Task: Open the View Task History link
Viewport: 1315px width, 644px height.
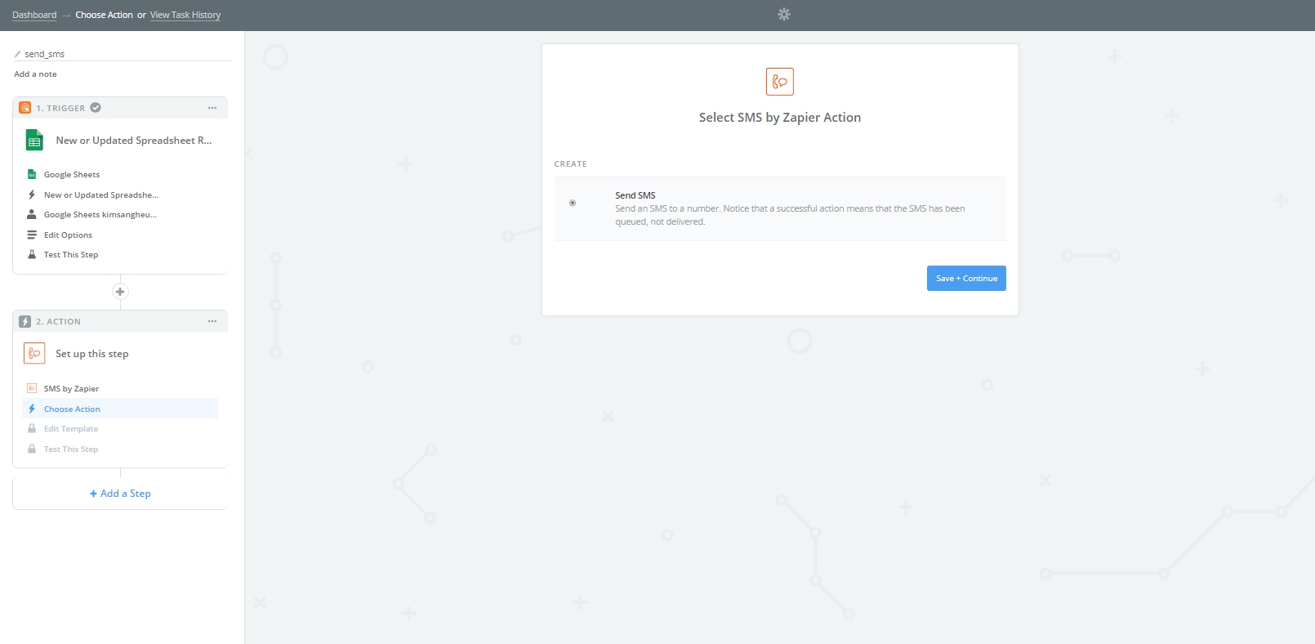Action: pos(185,16)
